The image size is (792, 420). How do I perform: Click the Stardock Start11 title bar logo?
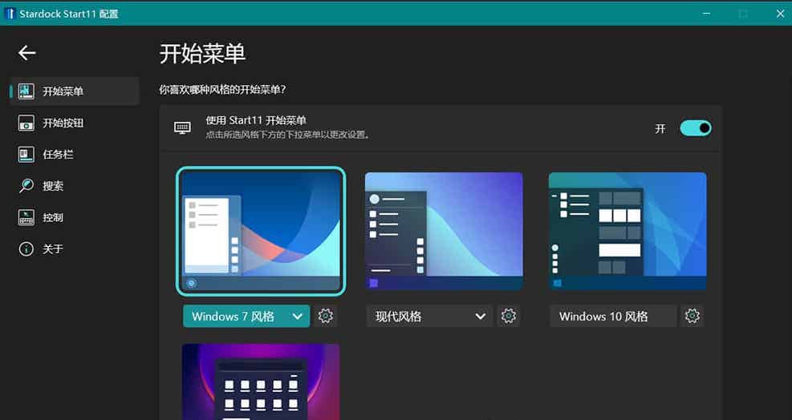coord(9,14)
